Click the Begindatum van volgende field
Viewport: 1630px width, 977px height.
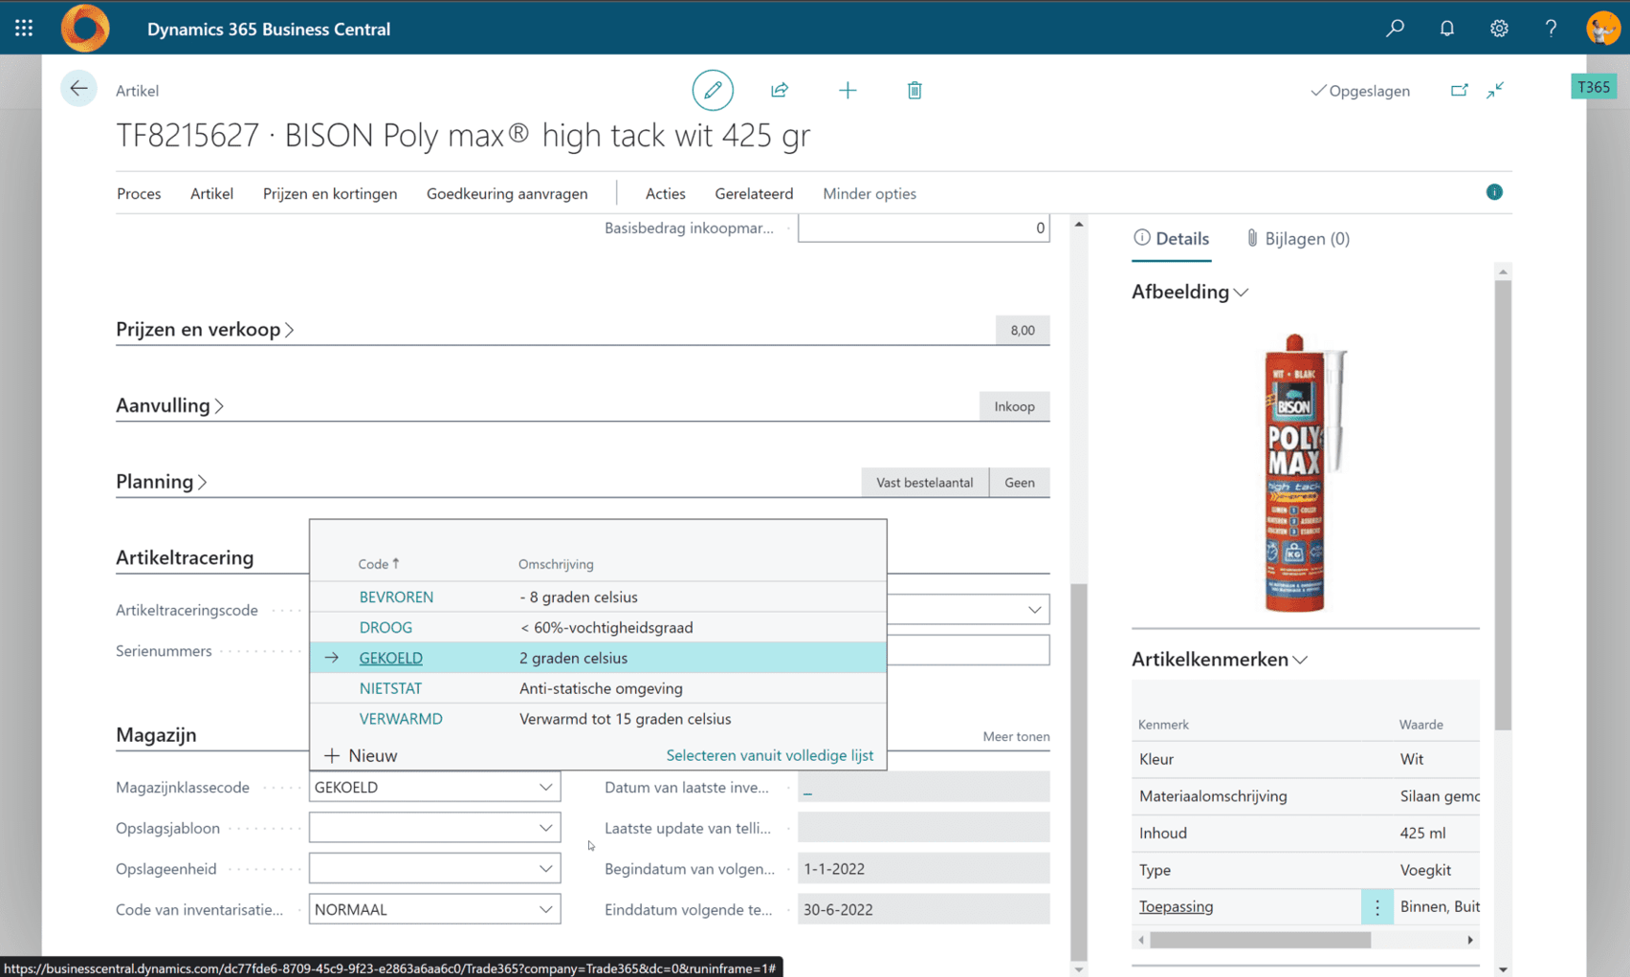pos(924,869)
